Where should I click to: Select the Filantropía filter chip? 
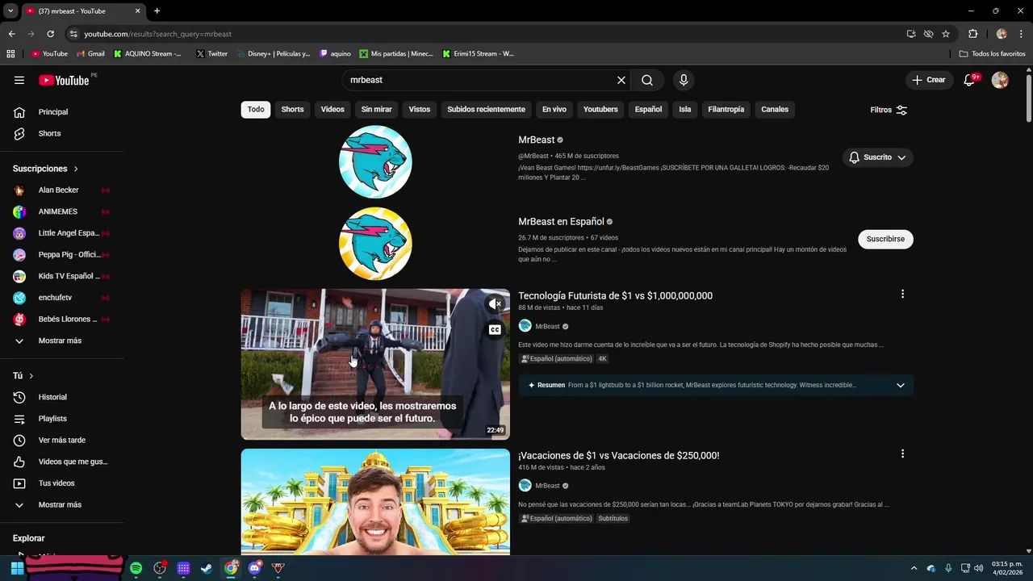coord(726,109)
